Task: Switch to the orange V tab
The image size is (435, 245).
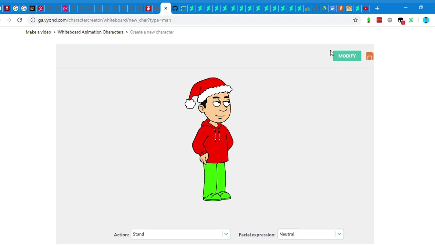Action: [341, 8]
